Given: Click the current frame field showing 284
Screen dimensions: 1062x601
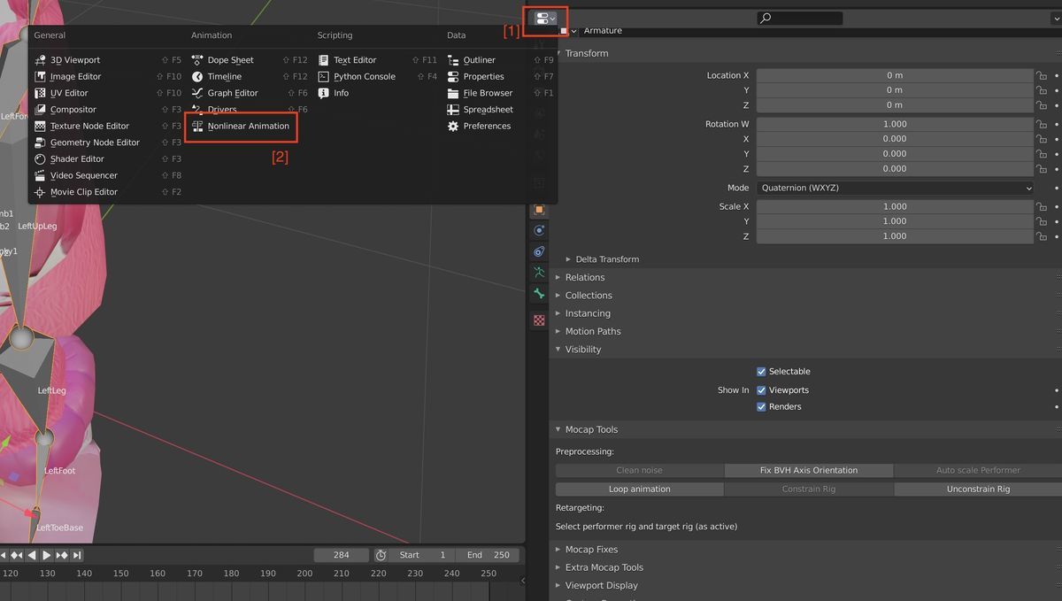Looking at the screenshot, I should pyautogui.click(x=341, y=555).
